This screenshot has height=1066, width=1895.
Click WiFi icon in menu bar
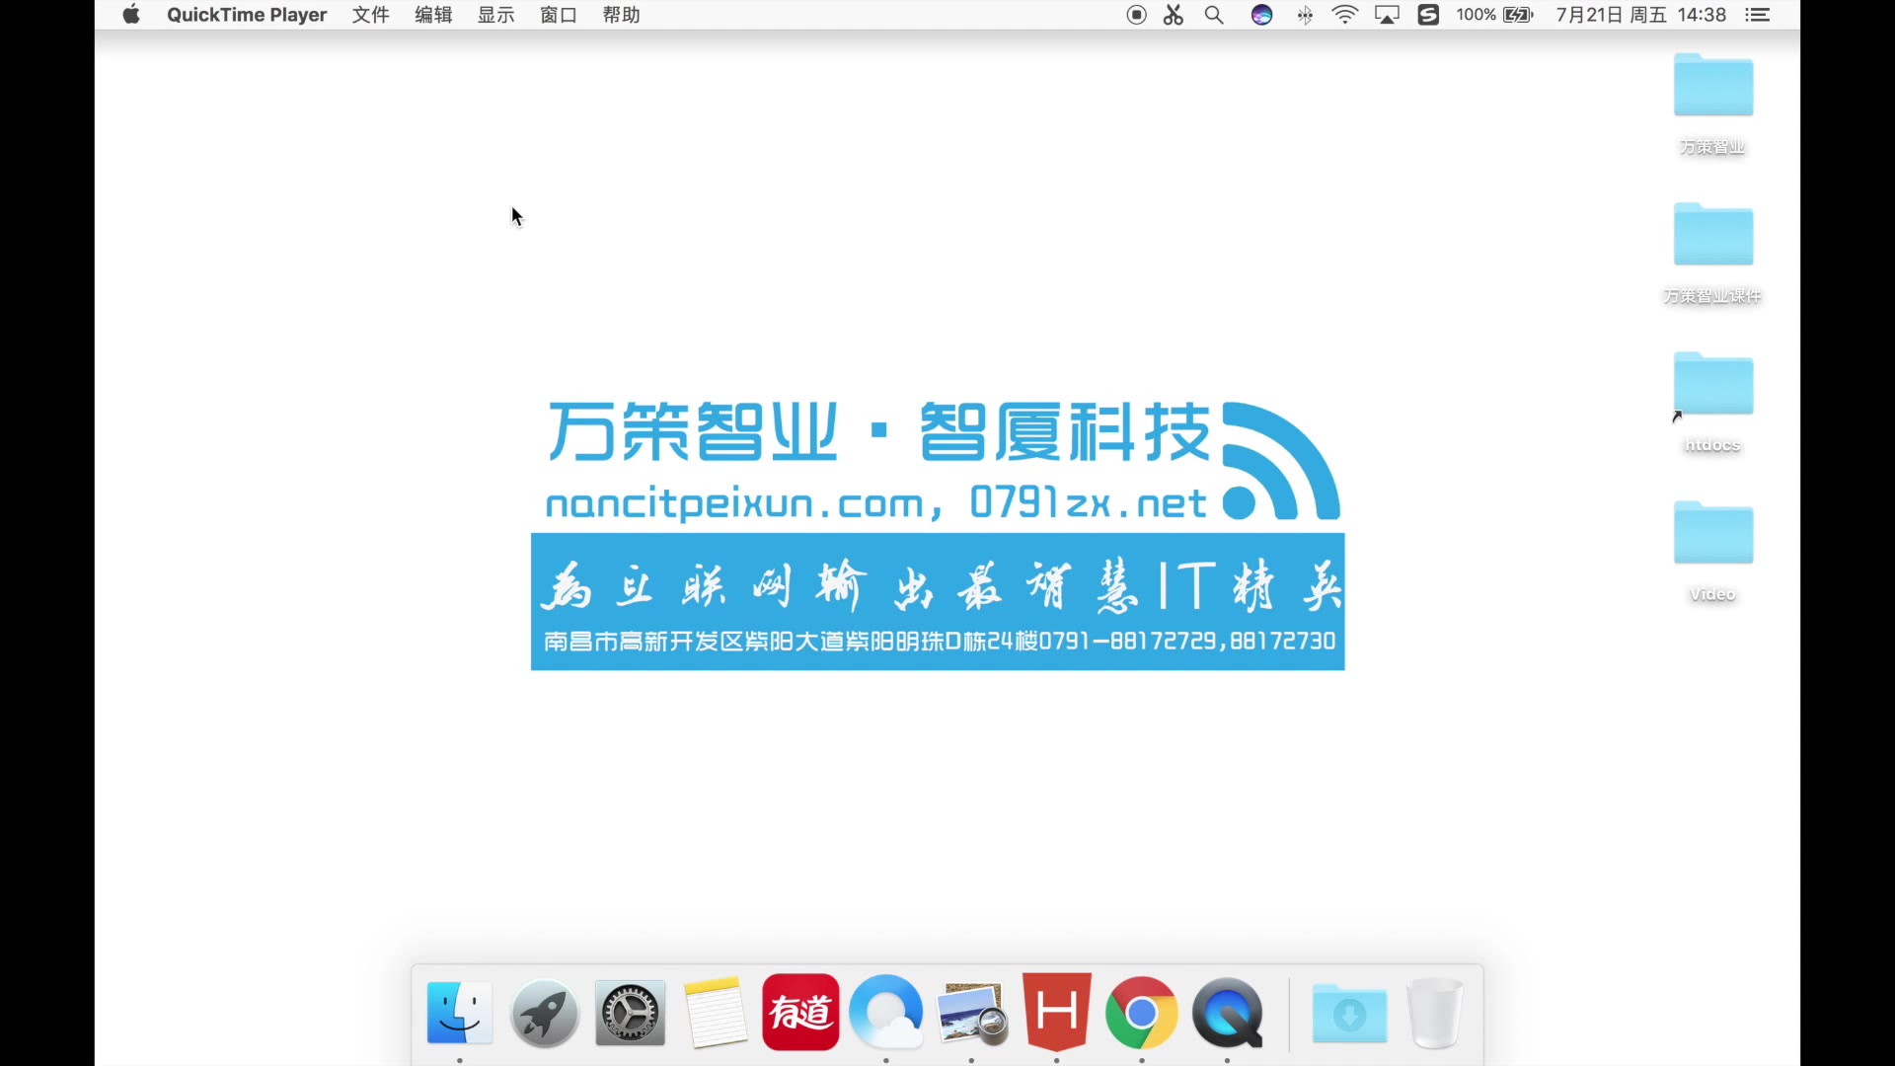(x=1344, y=15)
